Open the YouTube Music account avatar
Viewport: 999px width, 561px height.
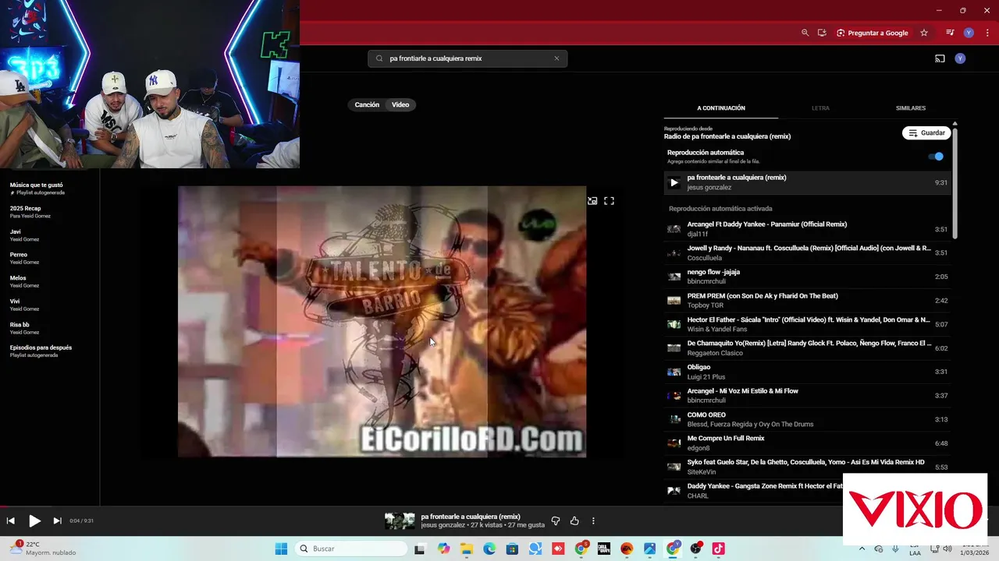pos(960,58)
